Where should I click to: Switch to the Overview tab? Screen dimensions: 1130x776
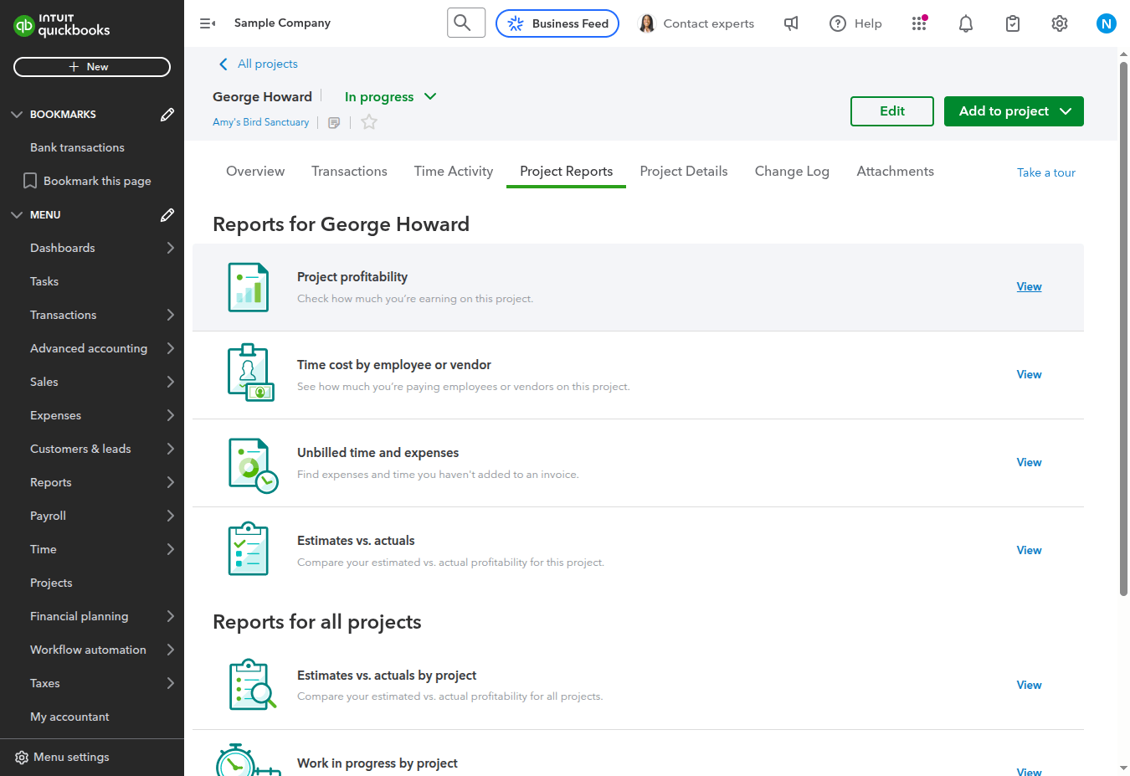pos(255,171)
